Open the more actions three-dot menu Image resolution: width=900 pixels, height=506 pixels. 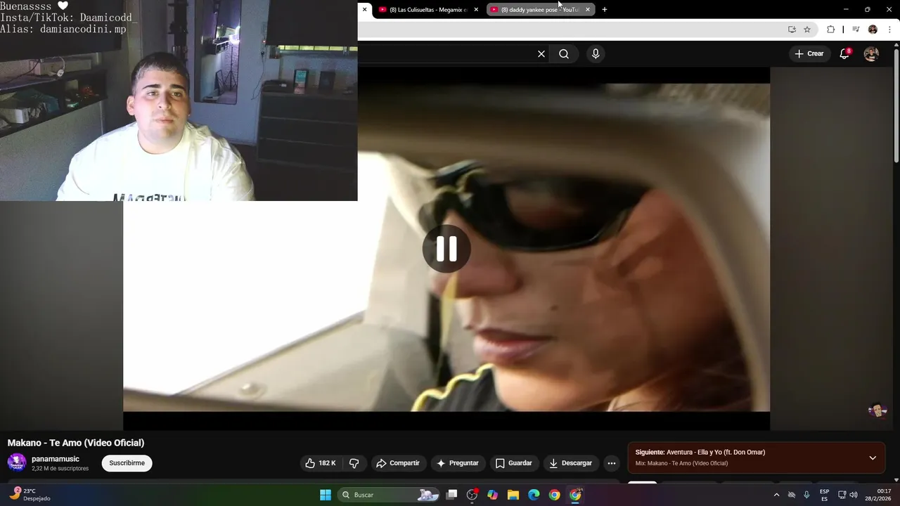click(612, 463)
